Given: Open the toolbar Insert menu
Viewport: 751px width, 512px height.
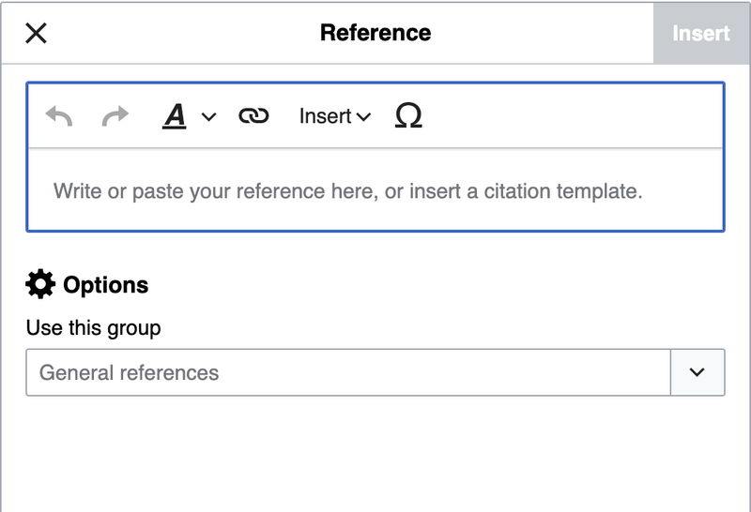Looking at the screenshot, I should pyautogui.click(x=325, y=116).
